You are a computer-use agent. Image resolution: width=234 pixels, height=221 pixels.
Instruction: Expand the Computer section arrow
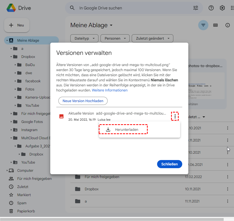coord(7,170)
